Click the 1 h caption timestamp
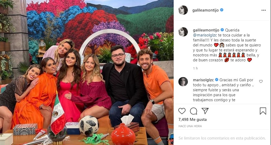271x145 pixels. tap(195, 68)
